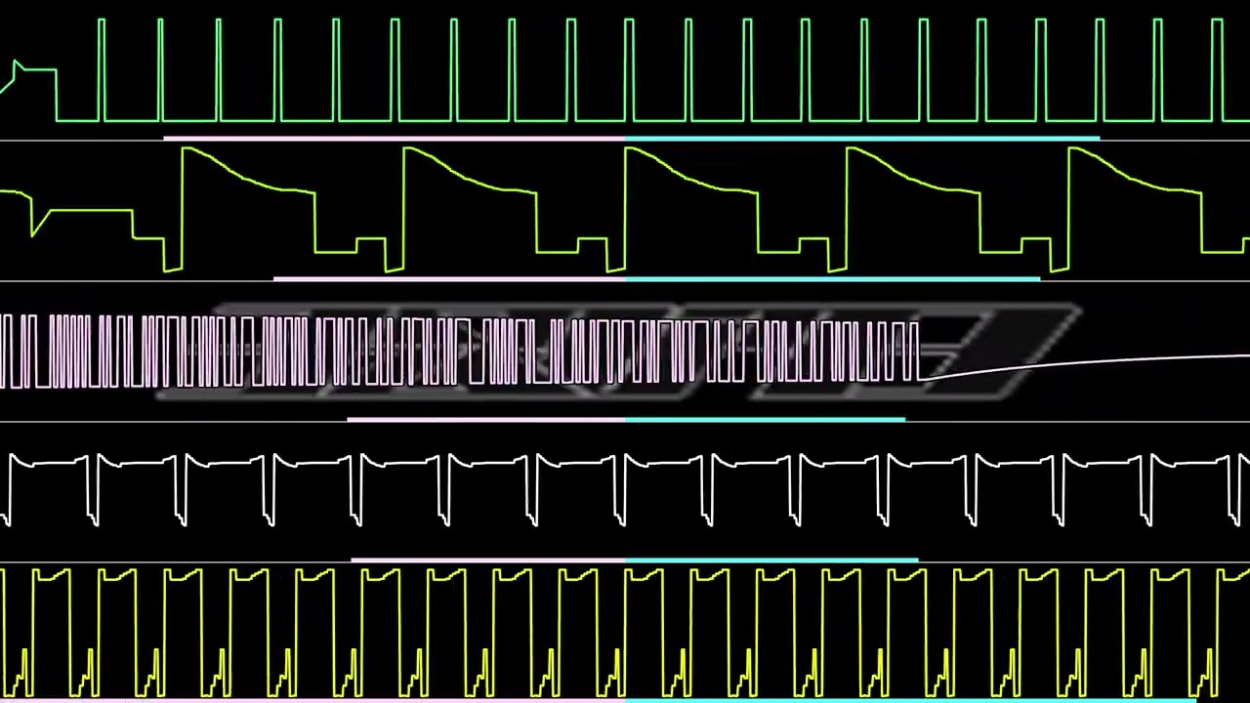Click the progress bar under the lime sawtooth channel

click(x=657, y=279)
